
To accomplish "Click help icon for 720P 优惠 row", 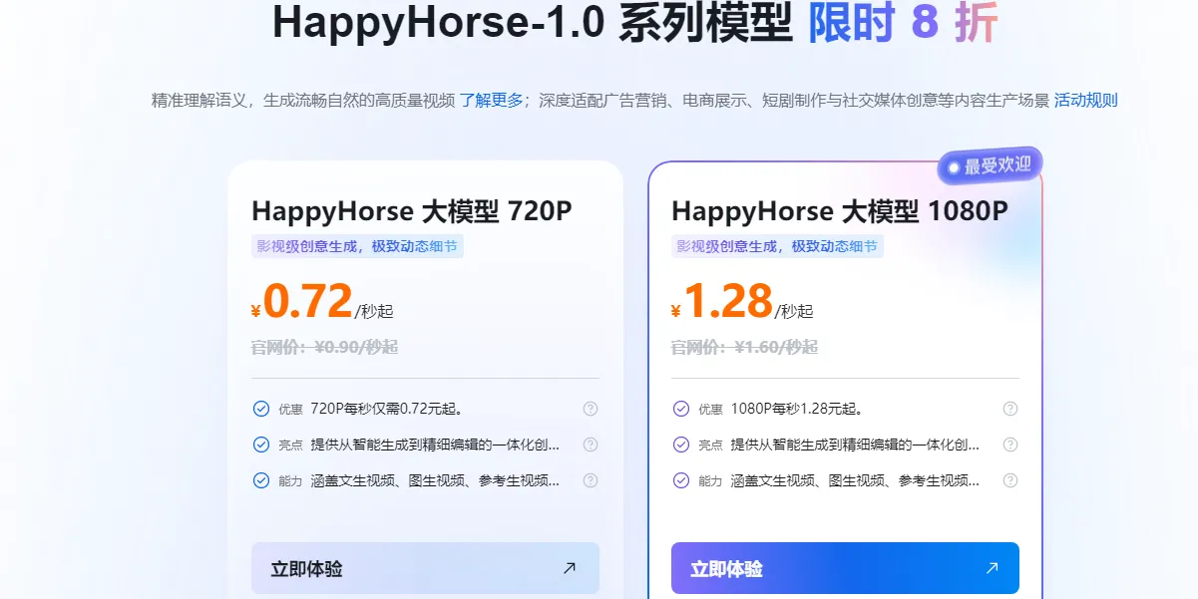I will [591, 409].
